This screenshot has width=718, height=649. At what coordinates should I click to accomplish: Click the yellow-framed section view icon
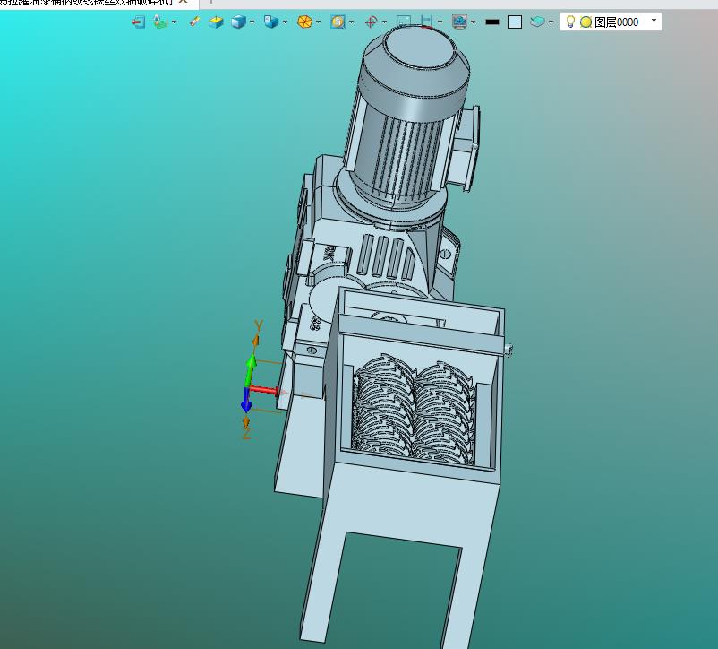point(338,22)
